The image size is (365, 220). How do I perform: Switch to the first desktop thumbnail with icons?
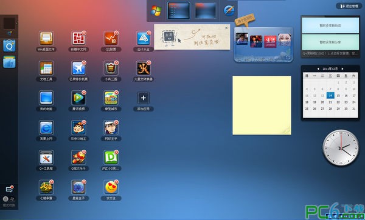[178, 10]
